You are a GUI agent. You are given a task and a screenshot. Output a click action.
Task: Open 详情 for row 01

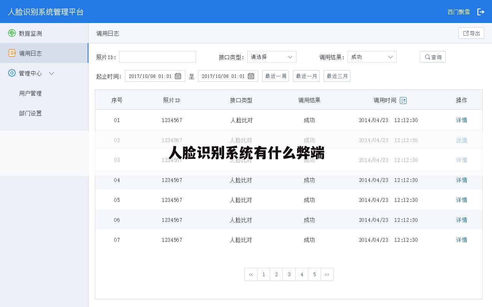point(462,120)
